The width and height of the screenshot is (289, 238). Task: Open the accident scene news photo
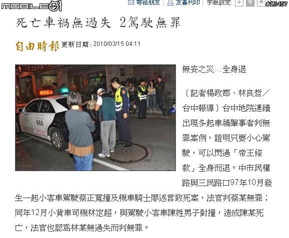[x=95, y=118]
